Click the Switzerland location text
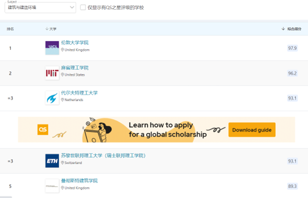308x198 pixels. 73,163
